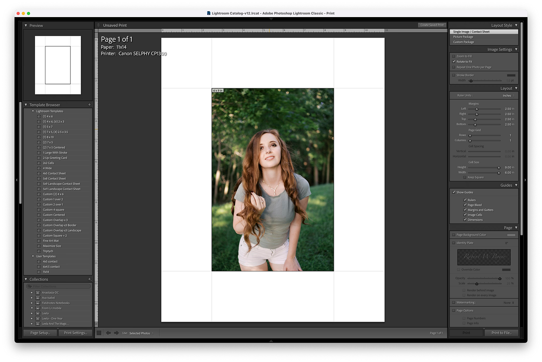Click the plus icon to add a collection
This screenshot has width=542, height=362.
click(89, 279)
